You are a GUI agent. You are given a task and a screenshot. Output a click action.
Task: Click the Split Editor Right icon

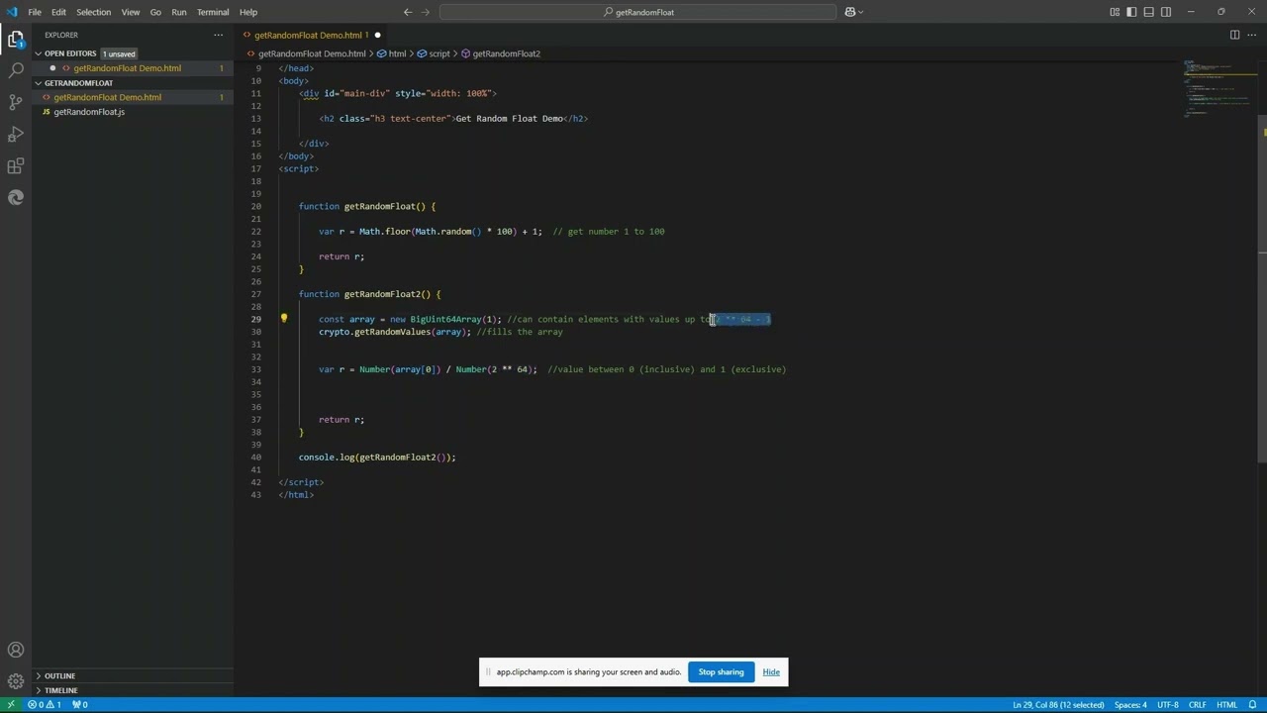pyautogui.click(x=1234, y=35)
